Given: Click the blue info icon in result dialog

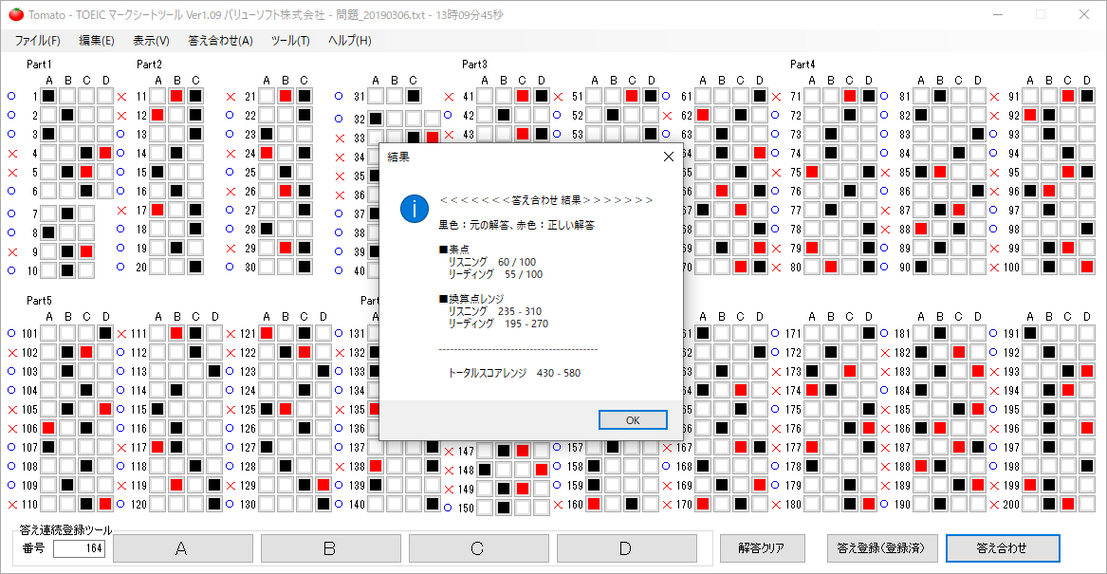Looking at the screenshot, I should [x=415, y=209].
